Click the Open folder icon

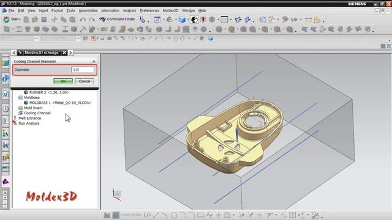click(35, 20)
